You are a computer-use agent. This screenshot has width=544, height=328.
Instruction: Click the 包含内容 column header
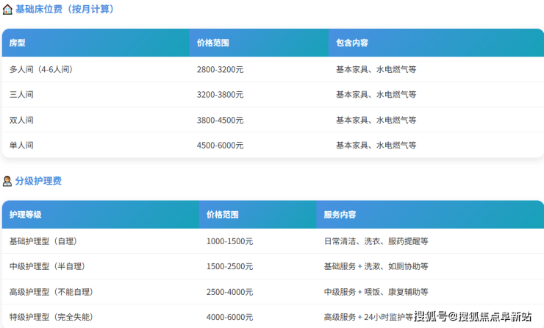coord(352,43)
